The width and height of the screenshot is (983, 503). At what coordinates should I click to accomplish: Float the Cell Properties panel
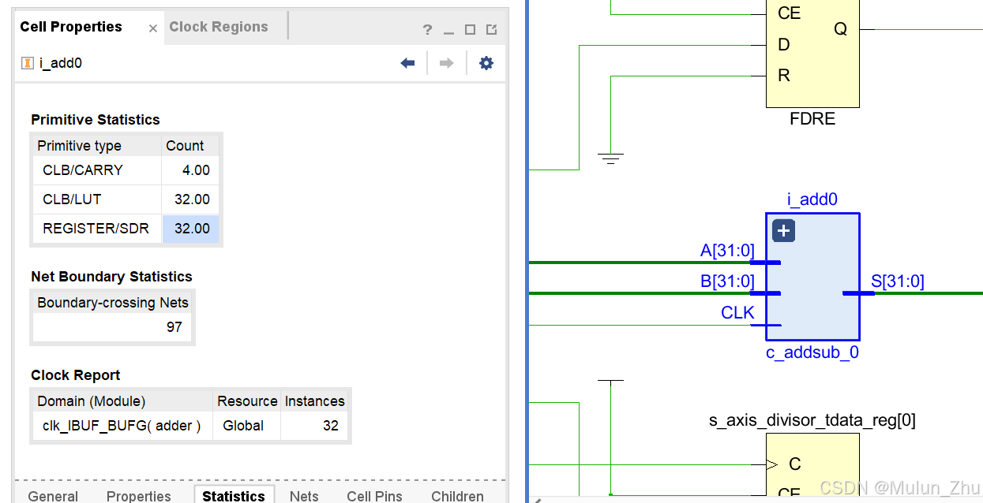(x=491, y=30)
